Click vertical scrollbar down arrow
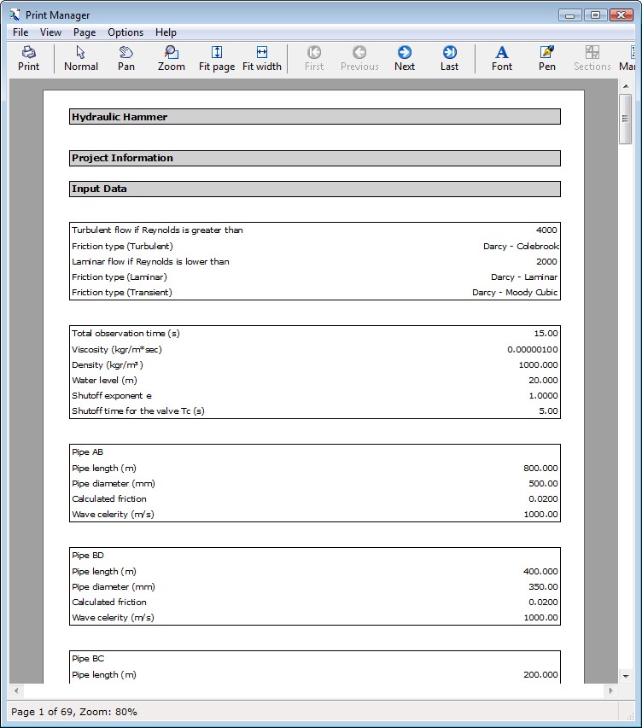Viewport: 642px width, 728px height. coord(626,675)
